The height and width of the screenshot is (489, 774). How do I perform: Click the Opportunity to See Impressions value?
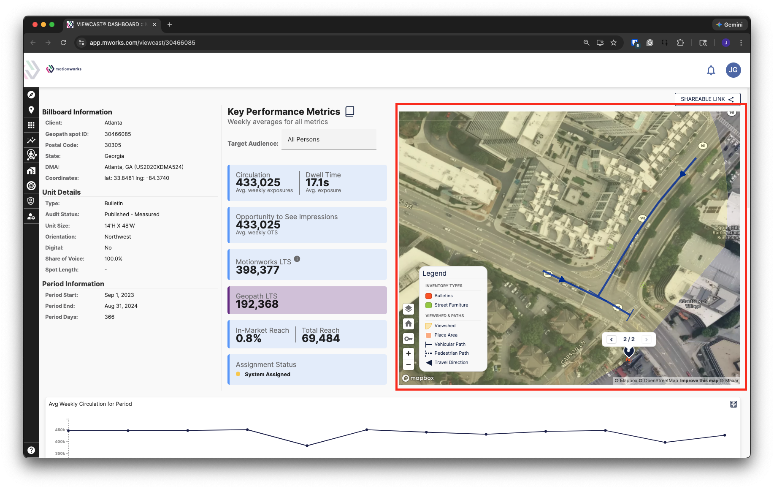(258, 225)
